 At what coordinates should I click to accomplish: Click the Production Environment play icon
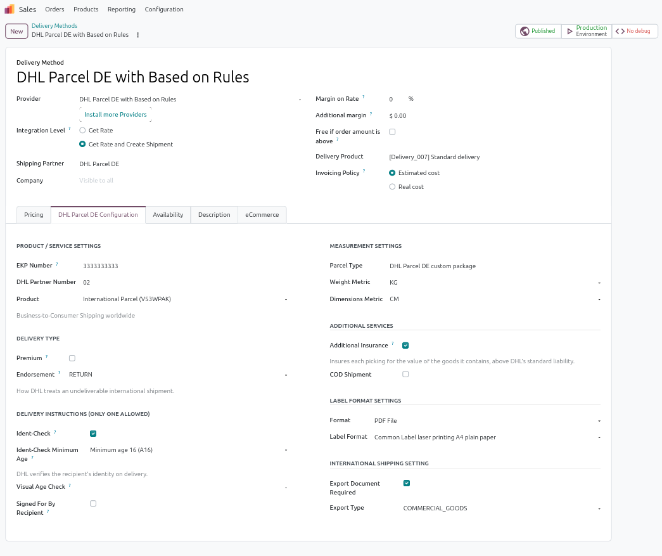[x=570, y=31]
